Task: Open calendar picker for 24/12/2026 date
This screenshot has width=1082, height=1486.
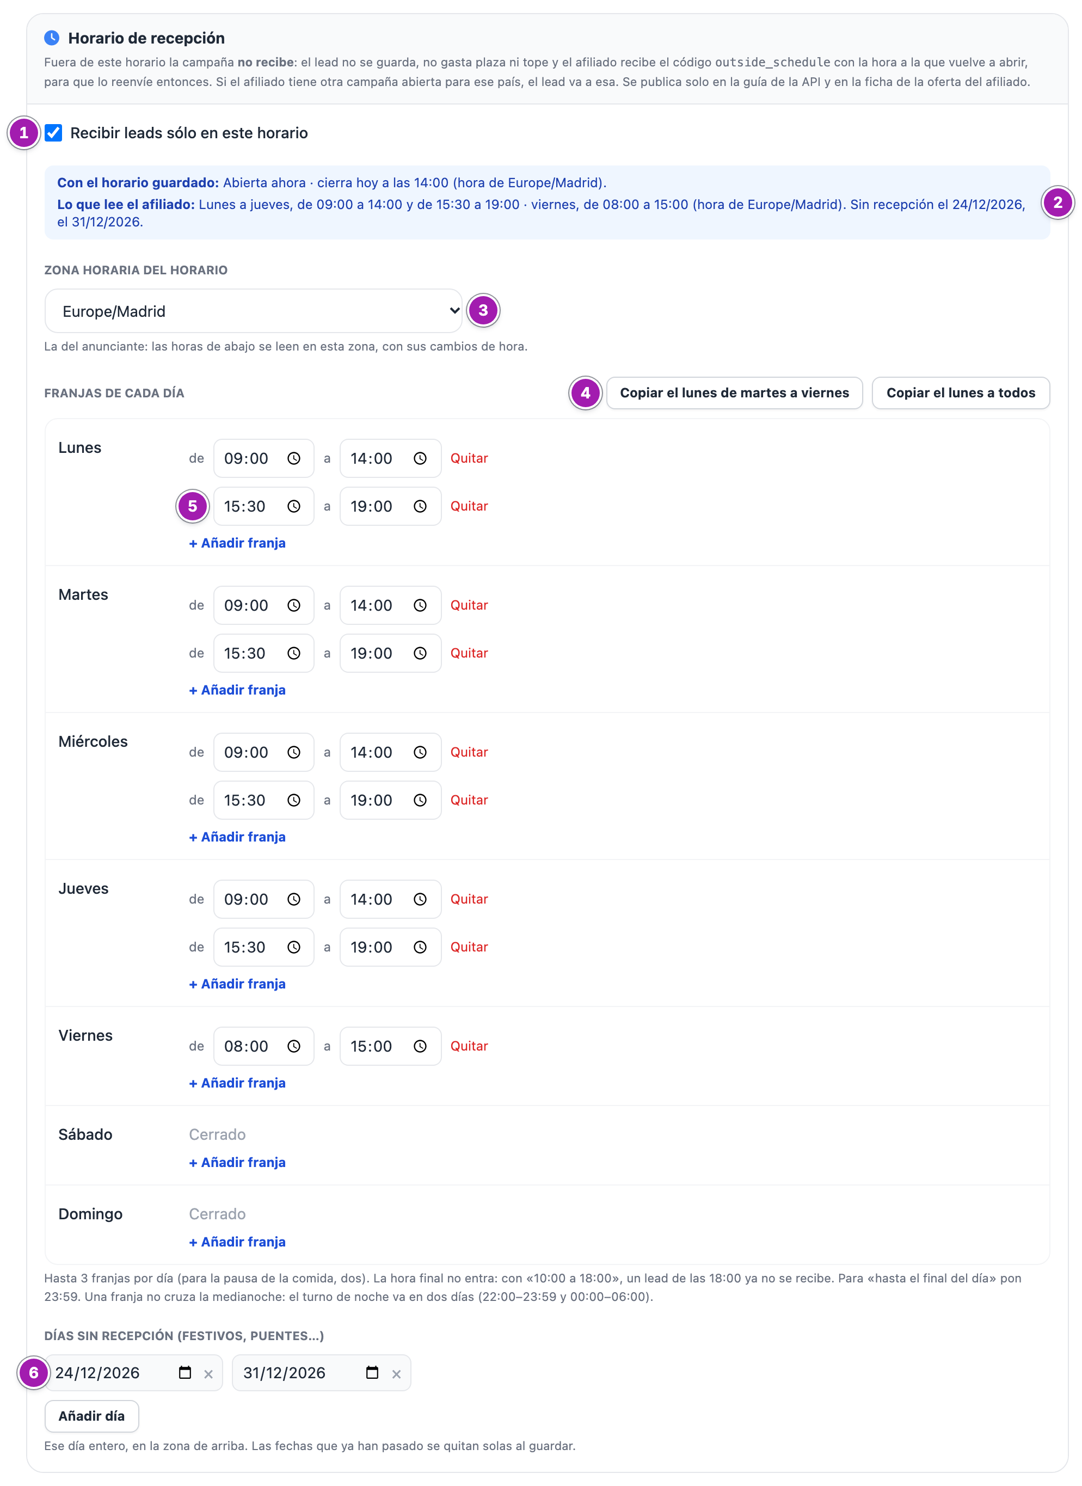Action: [x=185, y=1373]
